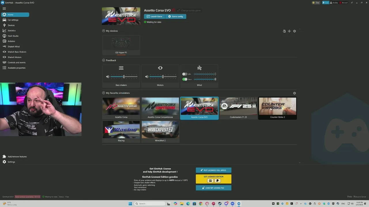369x207 pixels.
Task: Open favorite simulators gear settings
Action: click(294, 93)
